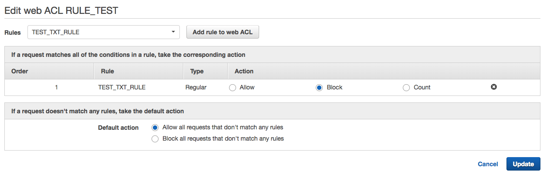Click the Add rule to web ACL button
Image resolution: width=557 pixels, height=194 pixels.
coord(223,32)
